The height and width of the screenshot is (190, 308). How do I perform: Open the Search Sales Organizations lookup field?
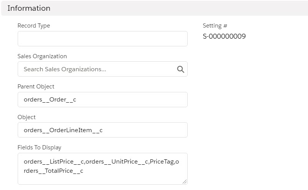pyautogui.click(x=96, y=69)
